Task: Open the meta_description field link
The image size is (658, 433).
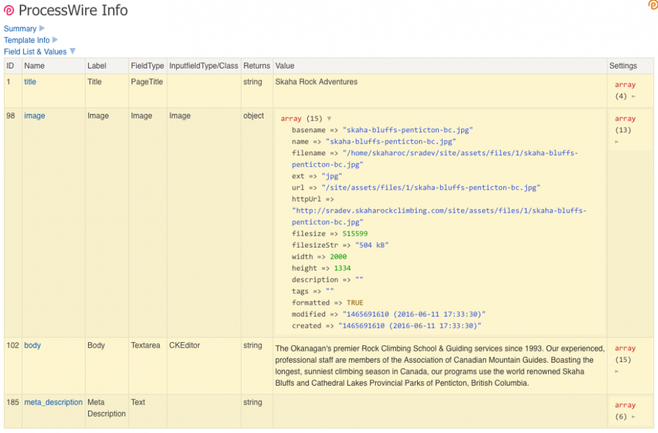Action: pyautogui.click(x=53, y=402)
